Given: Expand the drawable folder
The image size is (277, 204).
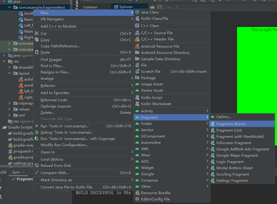Looking at the screenshot, I should [9, 67].
